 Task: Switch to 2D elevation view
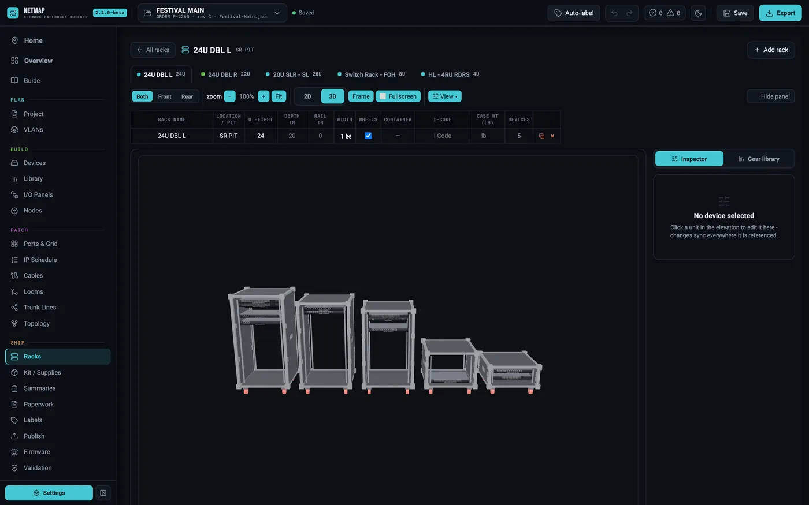pyautogui.click(x=307, y=96)
